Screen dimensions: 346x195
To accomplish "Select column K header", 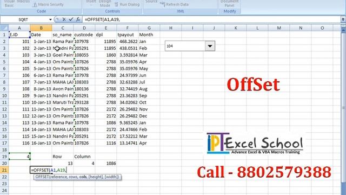I will (236, 28).
